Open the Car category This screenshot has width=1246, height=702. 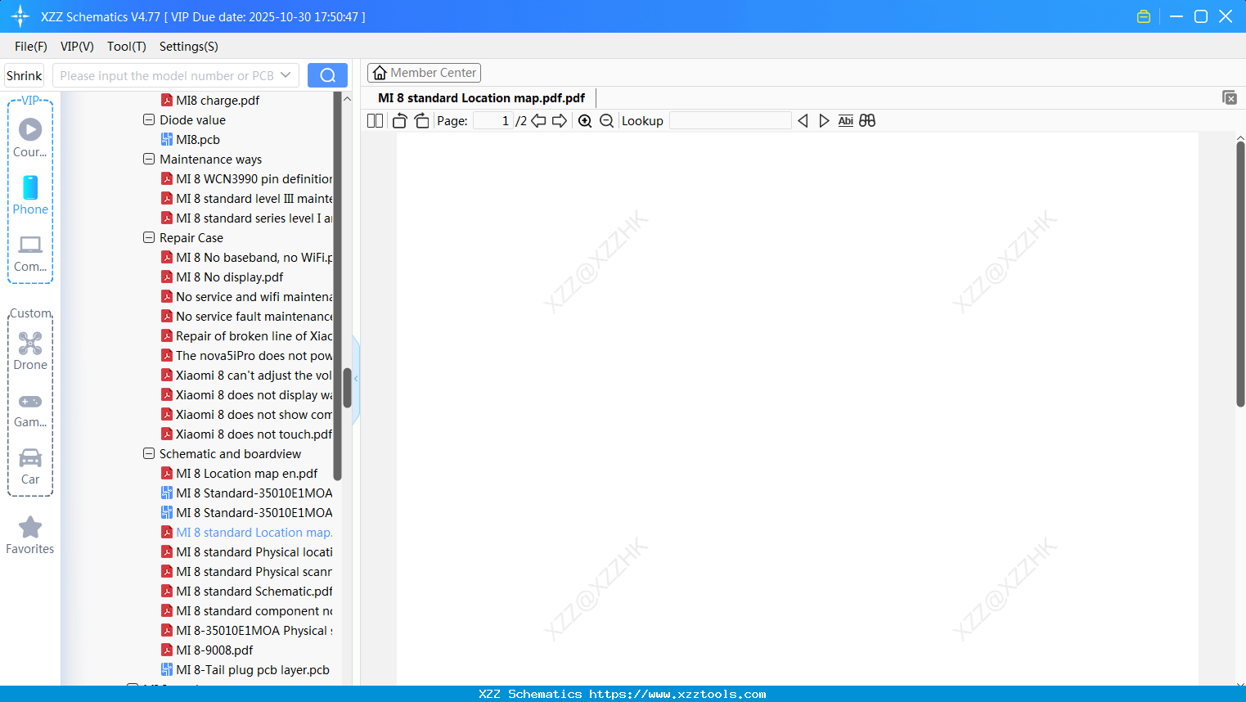tap(30, 466)
